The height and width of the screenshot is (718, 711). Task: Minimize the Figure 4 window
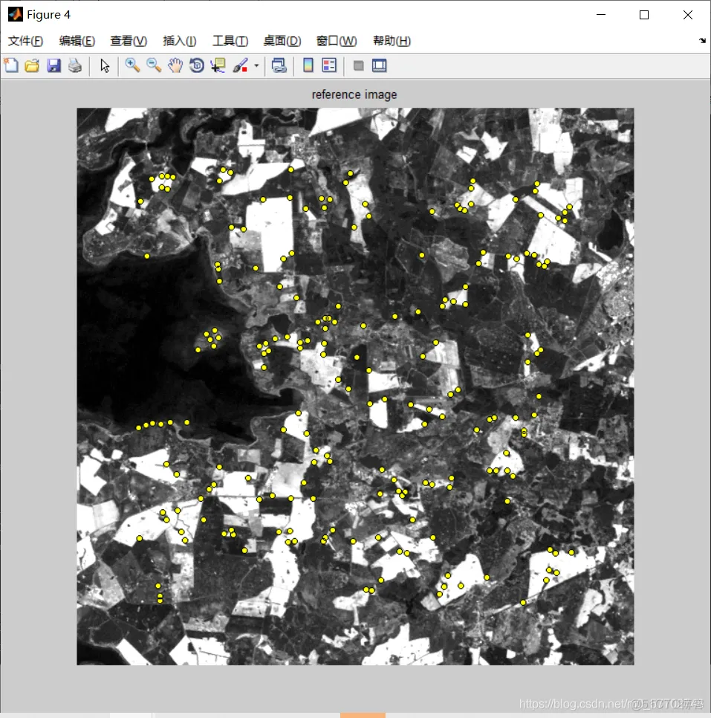[601, 15]
